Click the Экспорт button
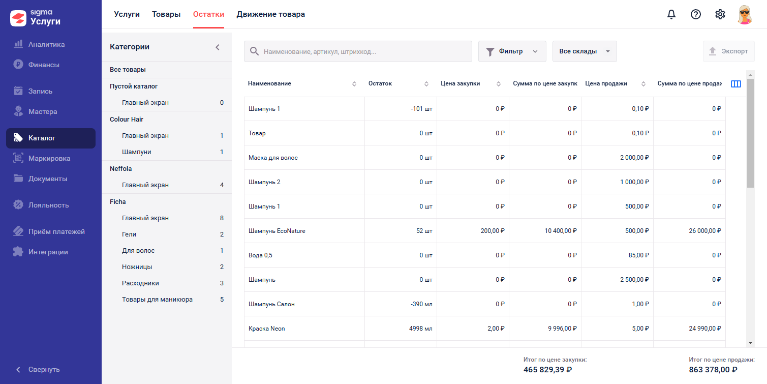This screenshot has width=767, height=384. [x=729, y=51]
